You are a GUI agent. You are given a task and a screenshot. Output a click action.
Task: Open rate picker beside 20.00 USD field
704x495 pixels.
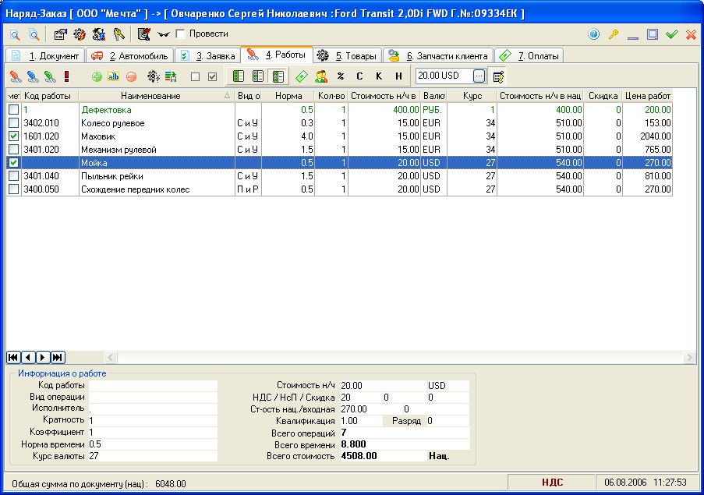click(479, 76)
